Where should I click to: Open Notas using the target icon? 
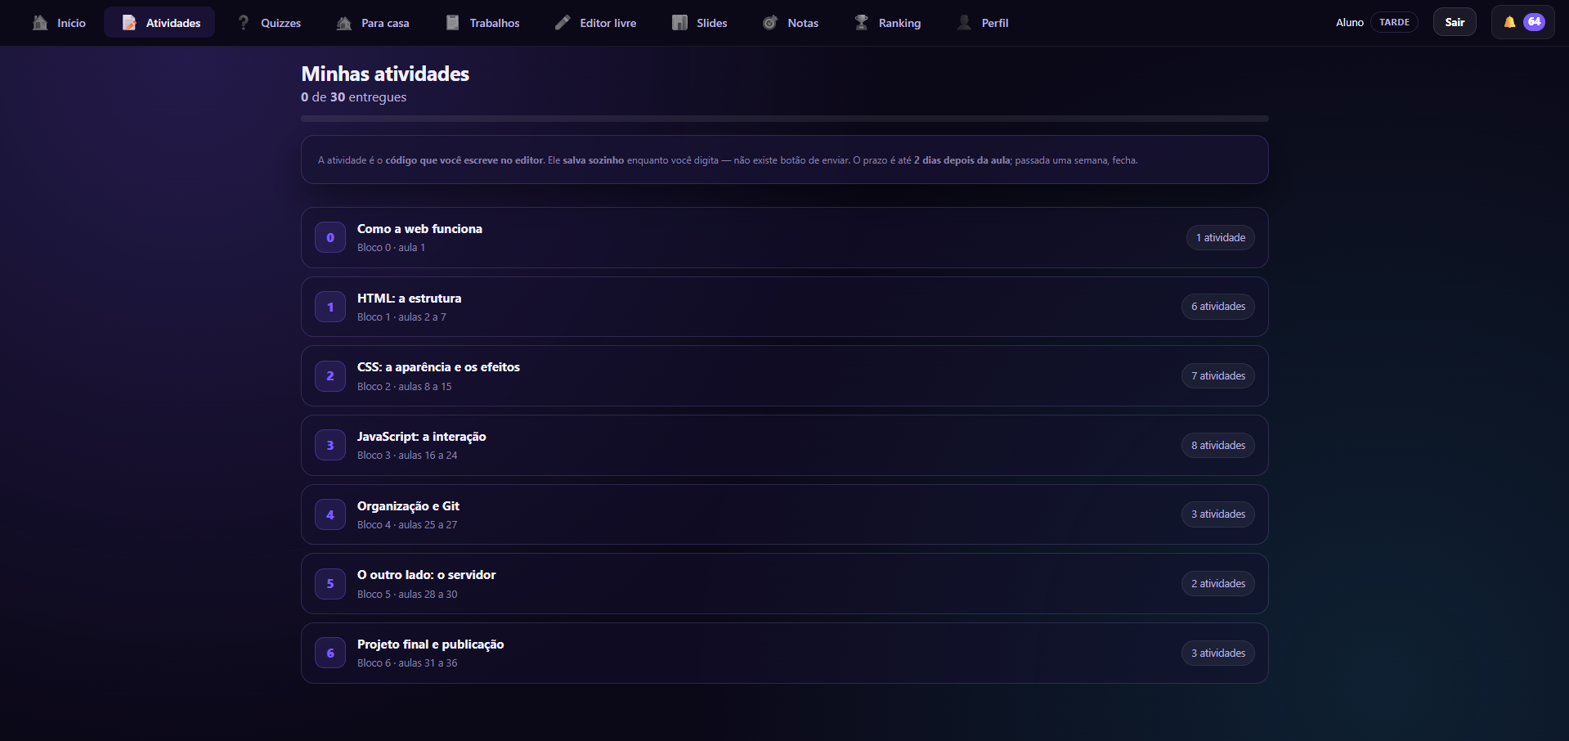click(770, 23)
